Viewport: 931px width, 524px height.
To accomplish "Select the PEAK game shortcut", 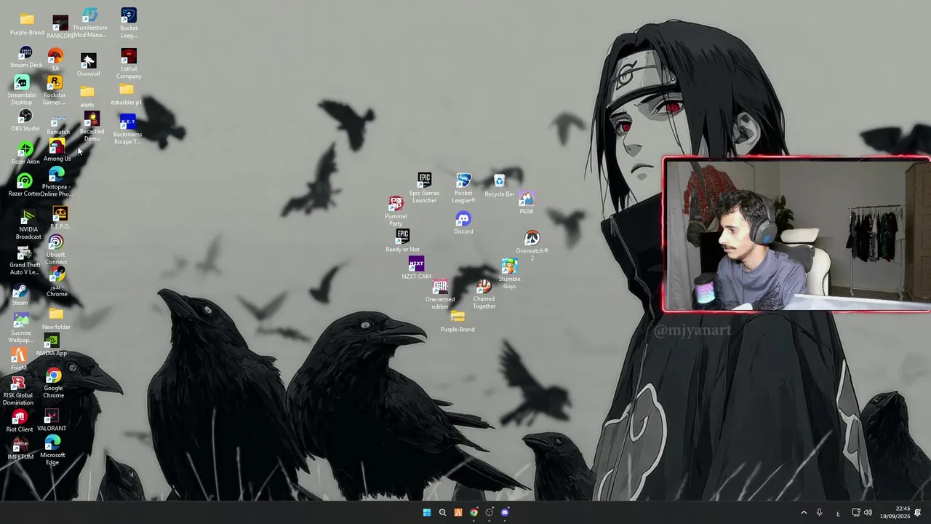I will 527,203.
